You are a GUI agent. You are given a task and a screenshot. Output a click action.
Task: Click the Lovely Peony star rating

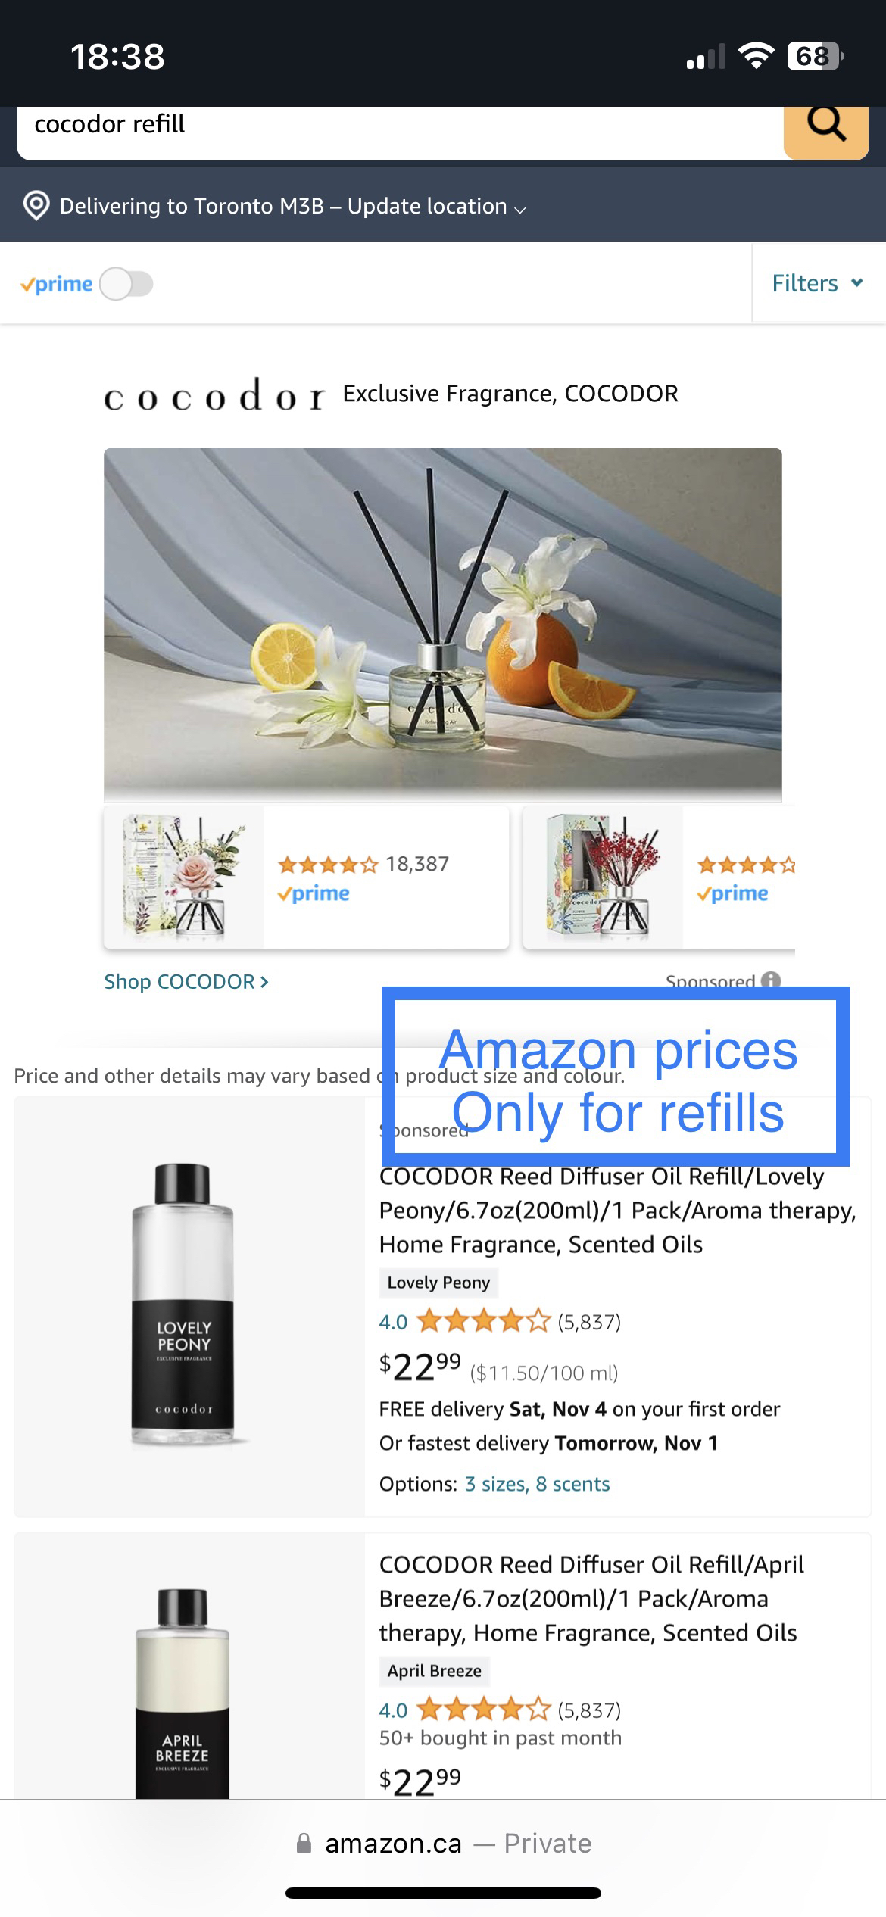click(x=483, y=1322)
